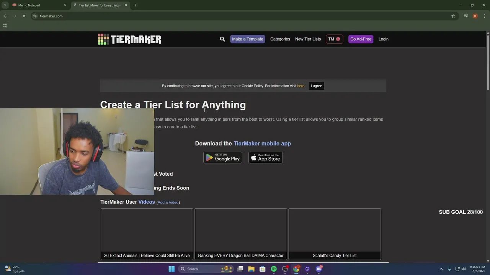Screen dimensions: 490x275
Task: Open the Login menu item
Action: point(383,39)
